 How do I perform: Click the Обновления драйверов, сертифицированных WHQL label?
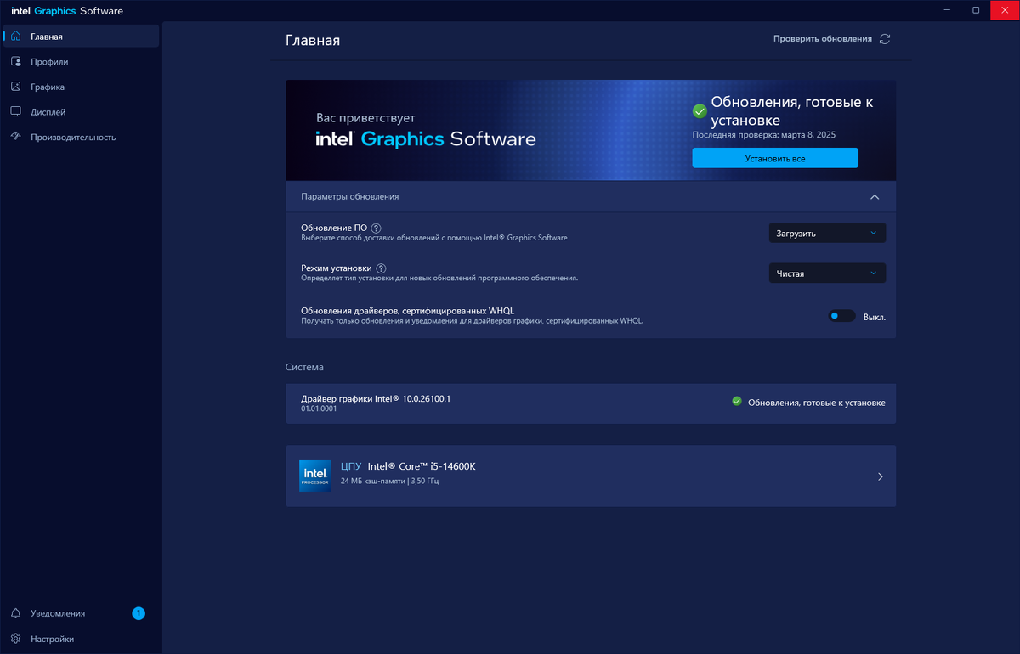[x=407, y=310]
